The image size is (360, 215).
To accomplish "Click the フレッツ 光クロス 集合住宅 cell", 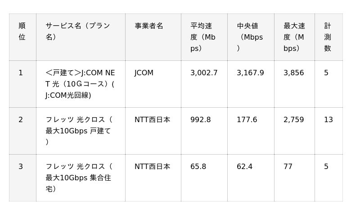I will [x=81, y=178].
